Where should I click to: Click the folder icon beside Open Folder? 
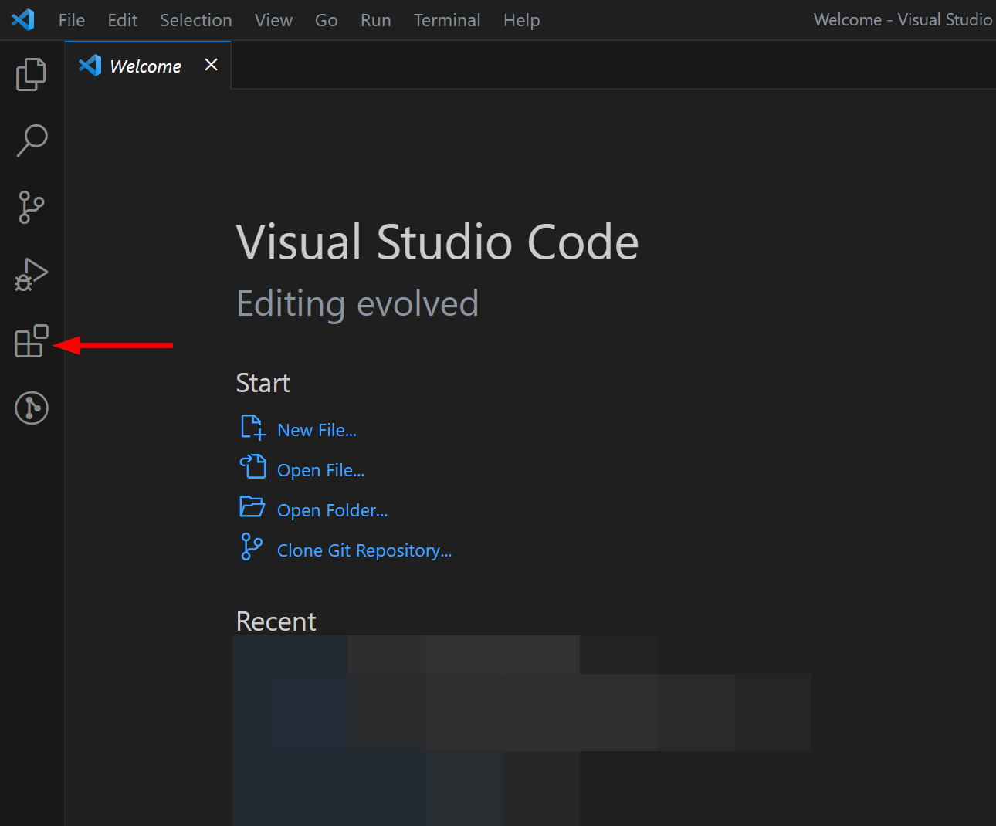point(252,506)
